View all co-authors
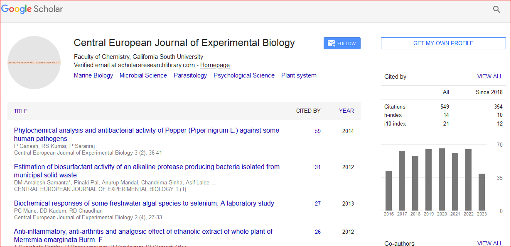The image size is (511, 247). click(x=490, y=244)
